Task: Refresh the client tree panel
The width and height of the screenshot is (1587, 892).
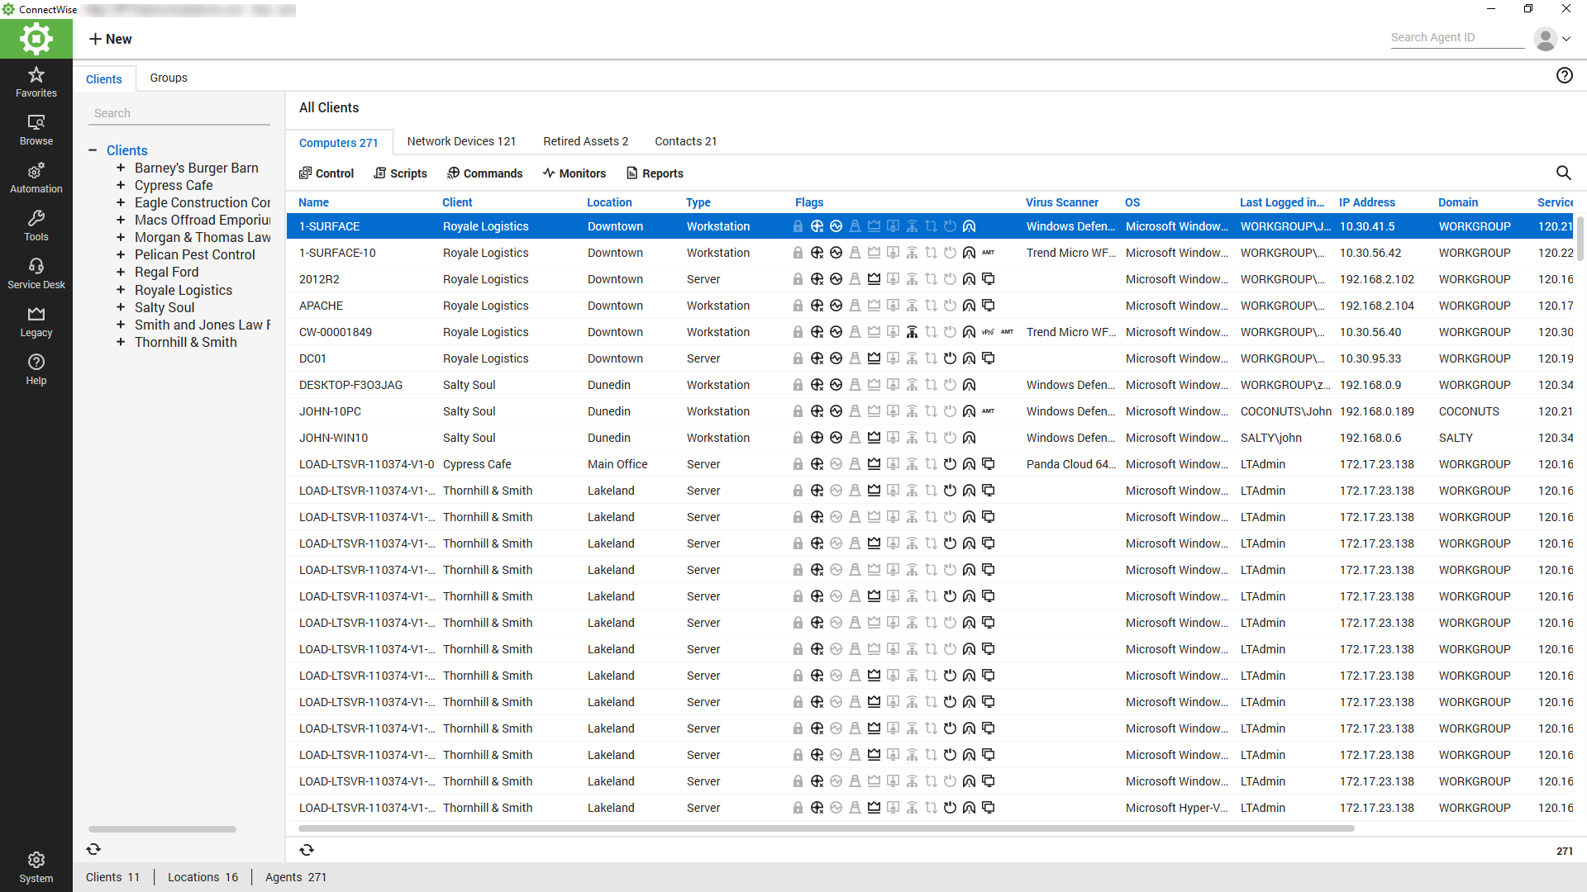Action: 93,849
